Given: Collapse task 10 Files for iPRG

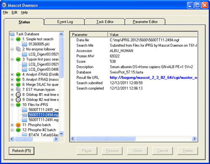Looking at the screenshot, I should point(12,105).
